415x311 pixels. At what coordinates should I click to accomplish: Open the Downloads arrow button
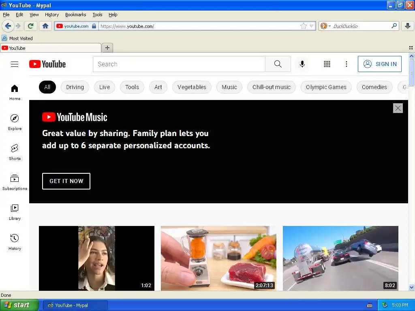408,26
